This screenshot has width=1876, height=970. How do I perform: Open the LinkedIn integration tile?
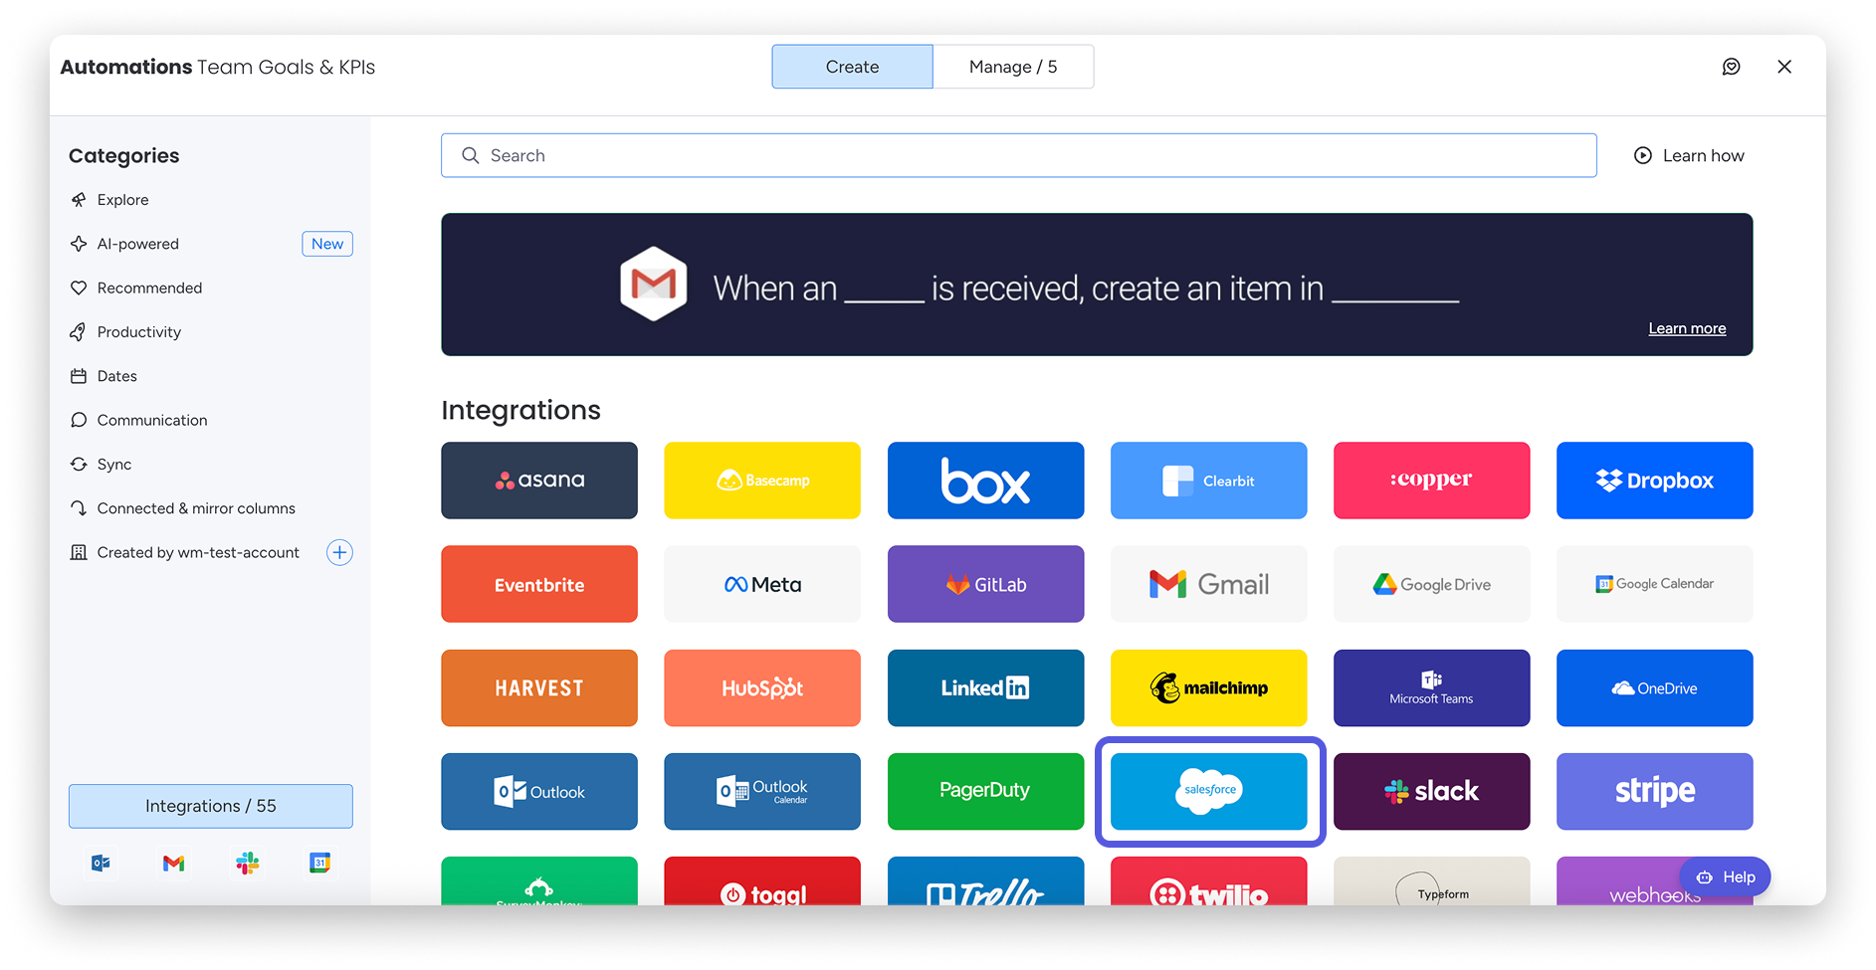click(x=985, y=687)
